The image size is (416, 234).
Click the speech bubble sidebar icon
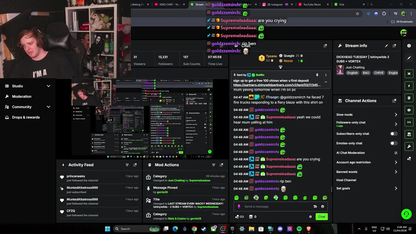click(x=409, y=110)
